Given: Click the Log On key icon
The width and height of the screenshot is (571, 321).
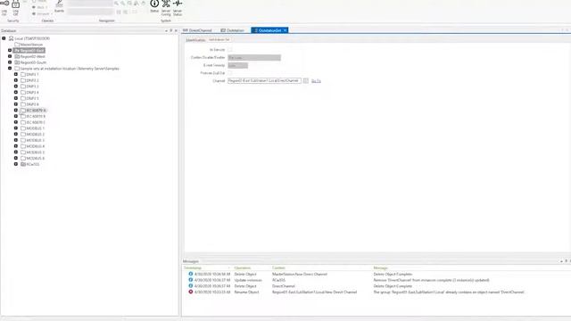Looking at the screenshot, I should (x=4, y=4).
